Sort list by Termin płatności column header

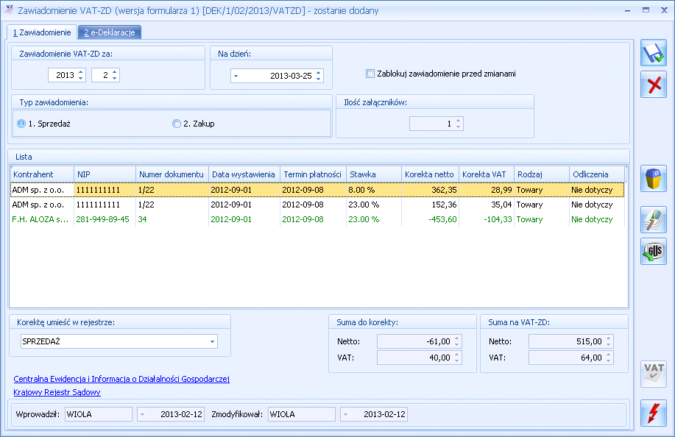click(x=313, y=174)
